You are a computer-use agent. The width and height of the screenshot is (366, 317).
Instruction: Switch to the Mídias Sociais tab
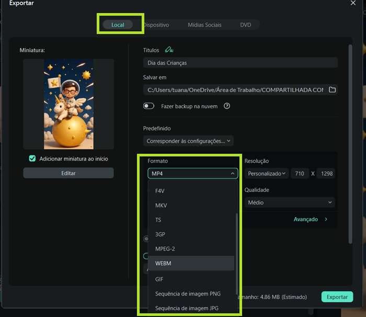pos(204,25)
